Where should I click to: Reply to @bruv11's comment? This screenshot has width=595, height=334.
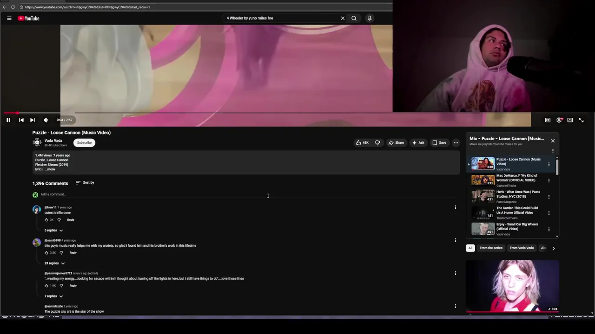[x=71, y=220]
